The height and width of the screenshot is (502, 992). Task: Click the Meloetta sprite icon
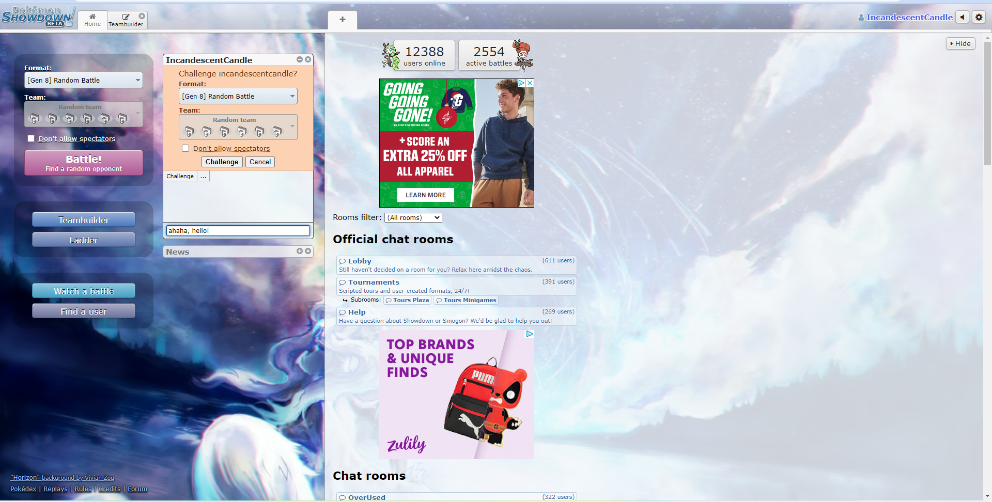(390, 56)
